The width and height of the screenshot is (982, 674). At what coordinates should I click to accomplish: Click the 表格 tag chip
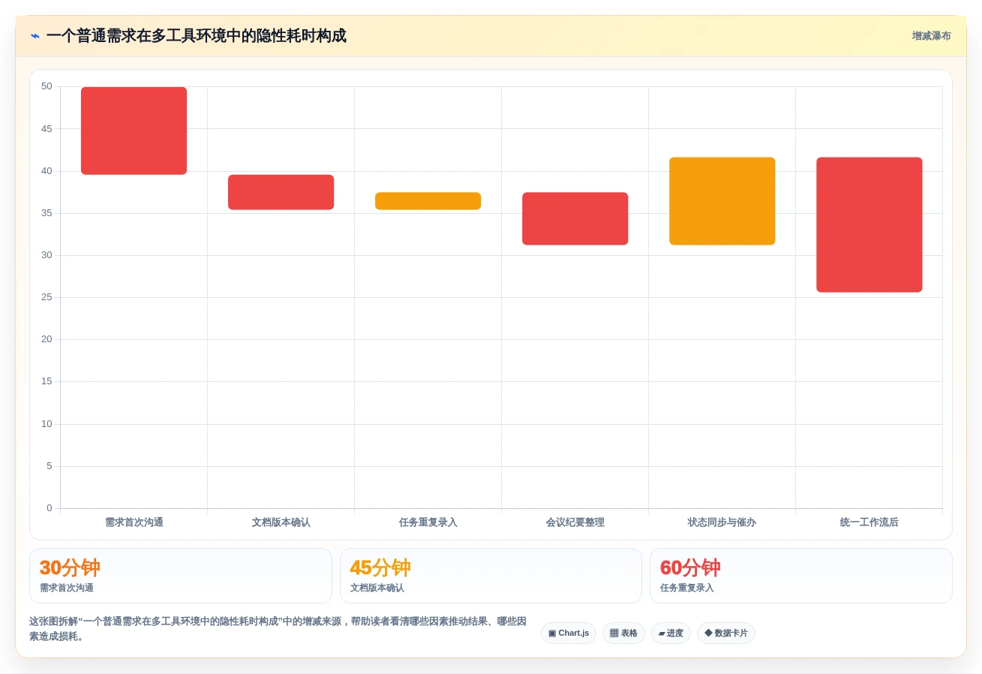click(623, 633)
